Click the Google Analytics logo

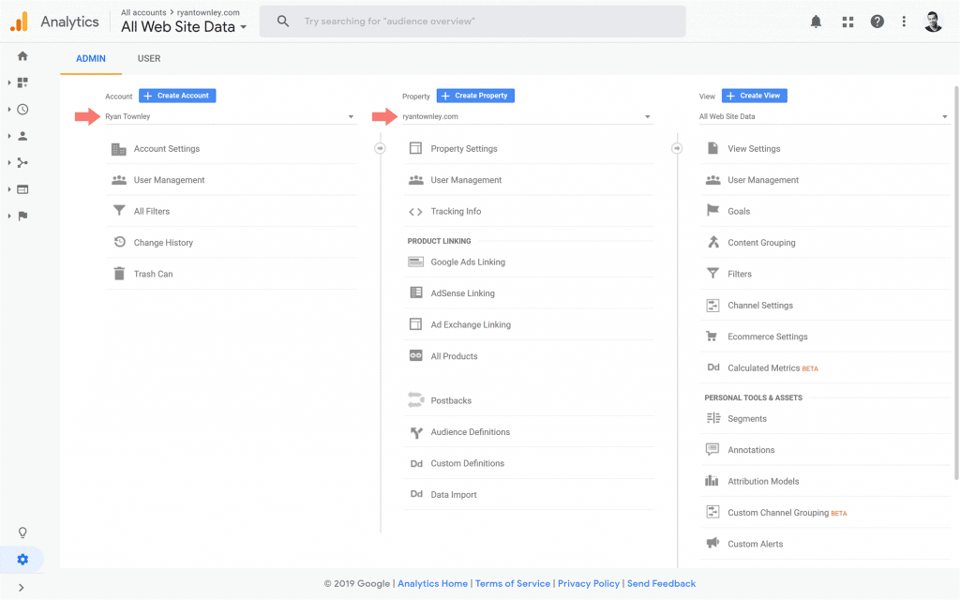tap(20, 22)
